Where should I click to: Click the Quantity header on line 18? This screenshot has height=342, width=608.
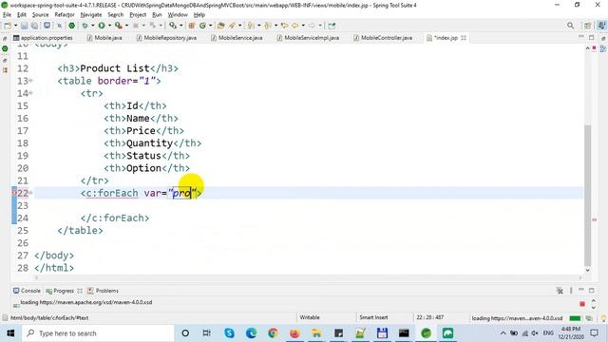click(150, 143)
